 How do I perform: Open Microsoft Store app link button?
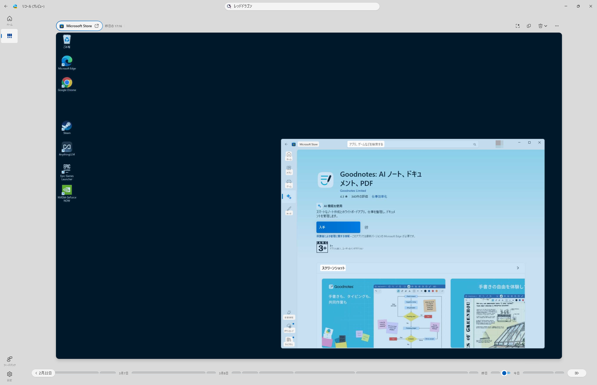(79, 26)
